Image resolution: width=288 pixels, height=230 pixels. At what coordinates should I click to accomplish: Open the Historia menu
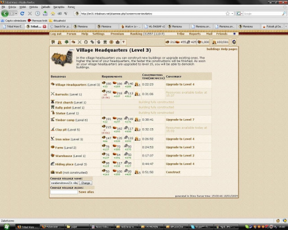coord(33,7)
